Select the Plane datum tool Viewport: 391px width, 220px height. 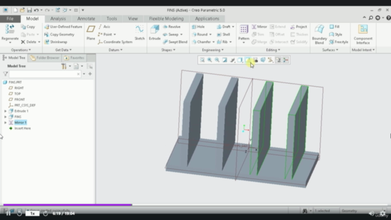tap(91, 32)
